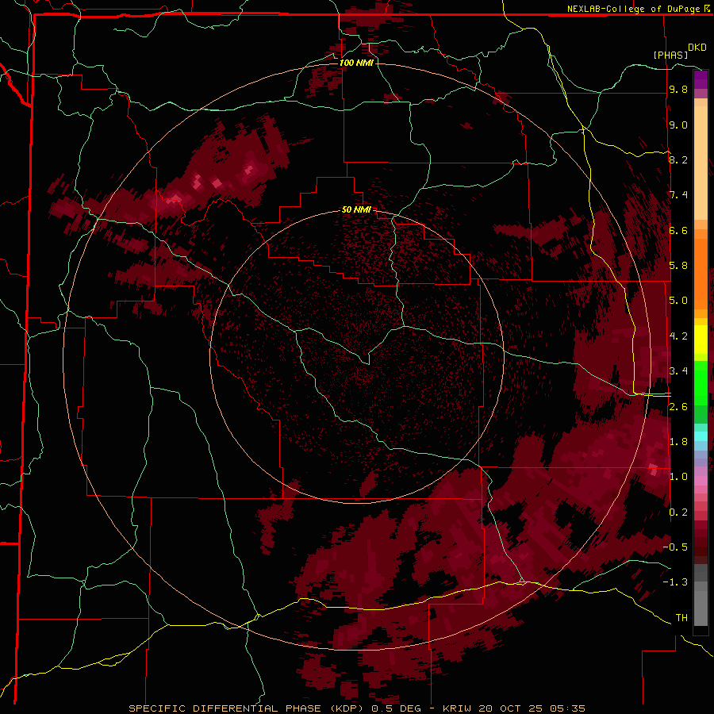Screen dimensions: 714x714
Task: Select the 100 NMI range ring label
Action: (x=356, y=63)
